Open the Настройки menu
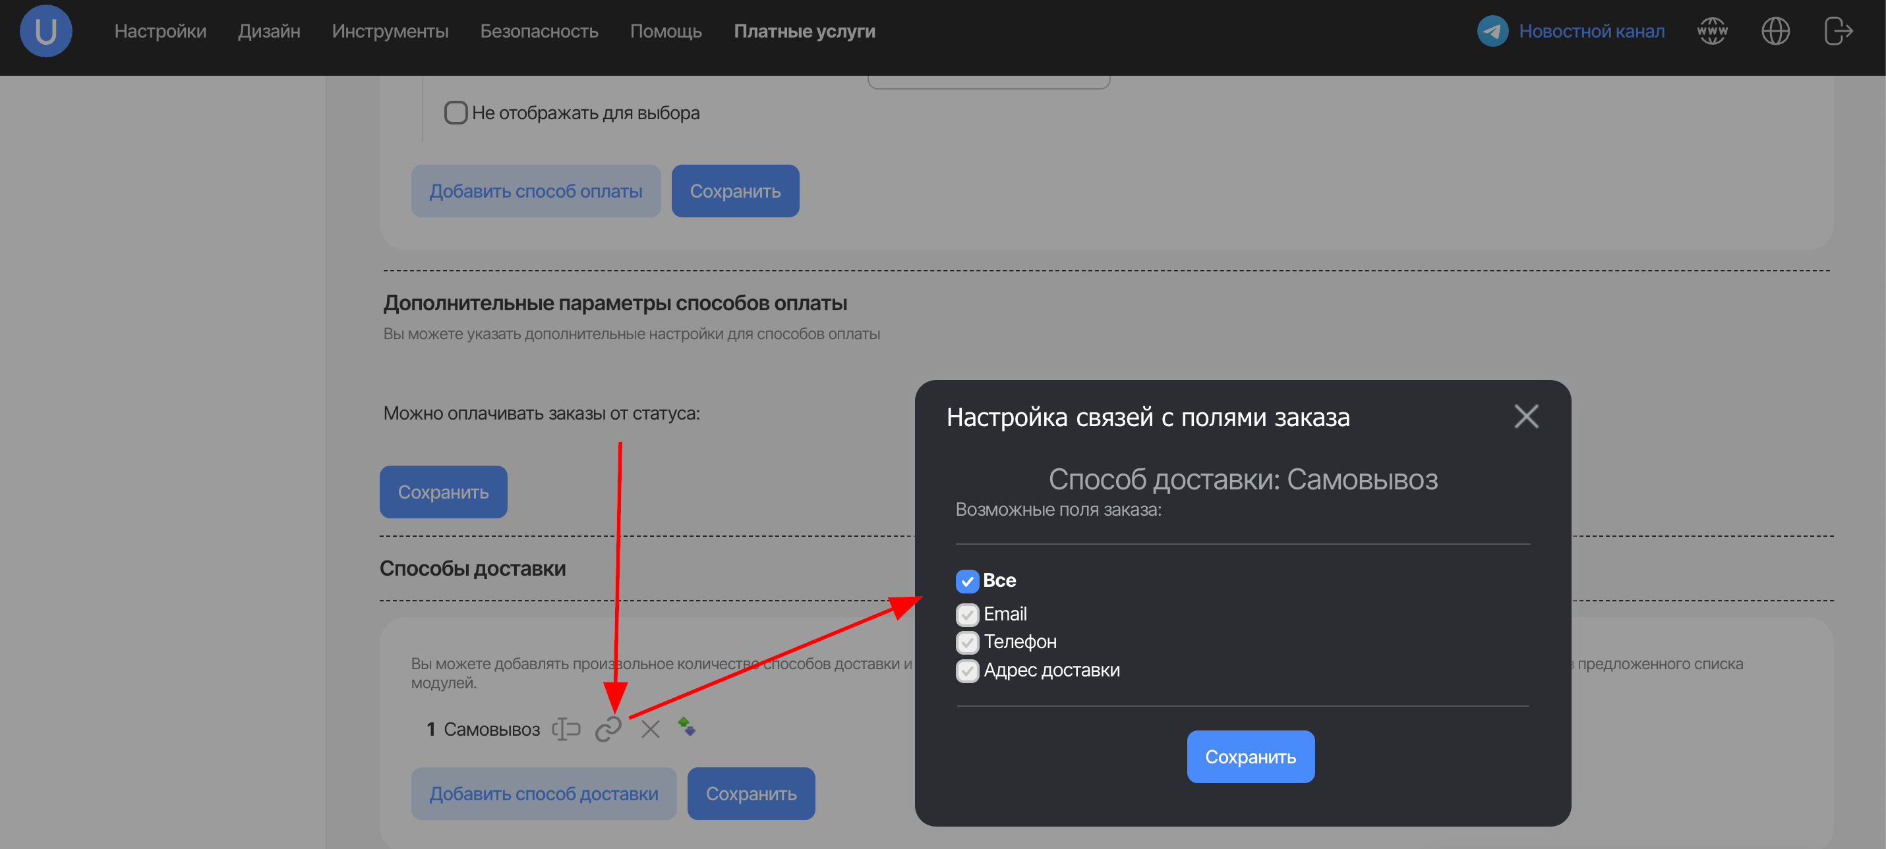 click(160, 31)
